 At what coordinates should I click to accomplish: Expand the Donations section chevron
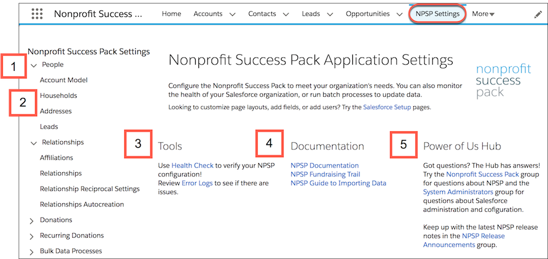[x=32, y=221]
